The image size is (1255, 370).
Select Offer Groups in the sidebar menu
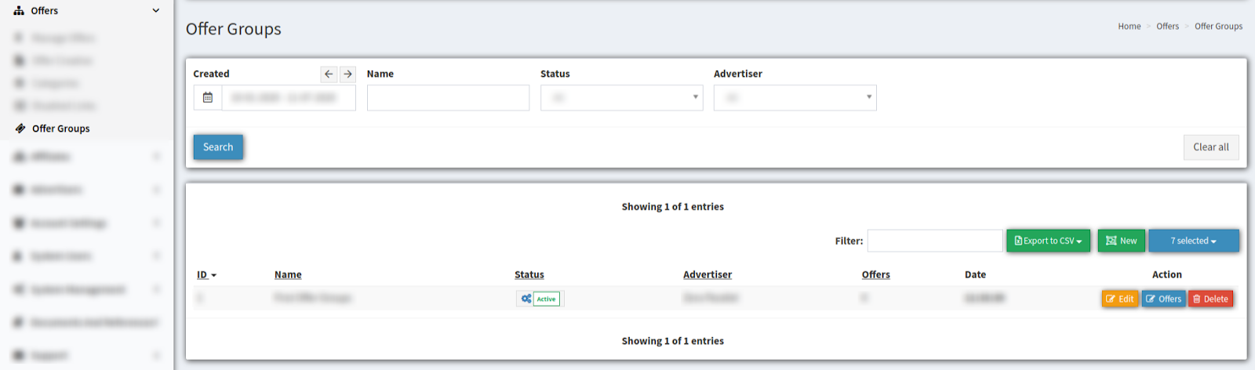point(61,129)
